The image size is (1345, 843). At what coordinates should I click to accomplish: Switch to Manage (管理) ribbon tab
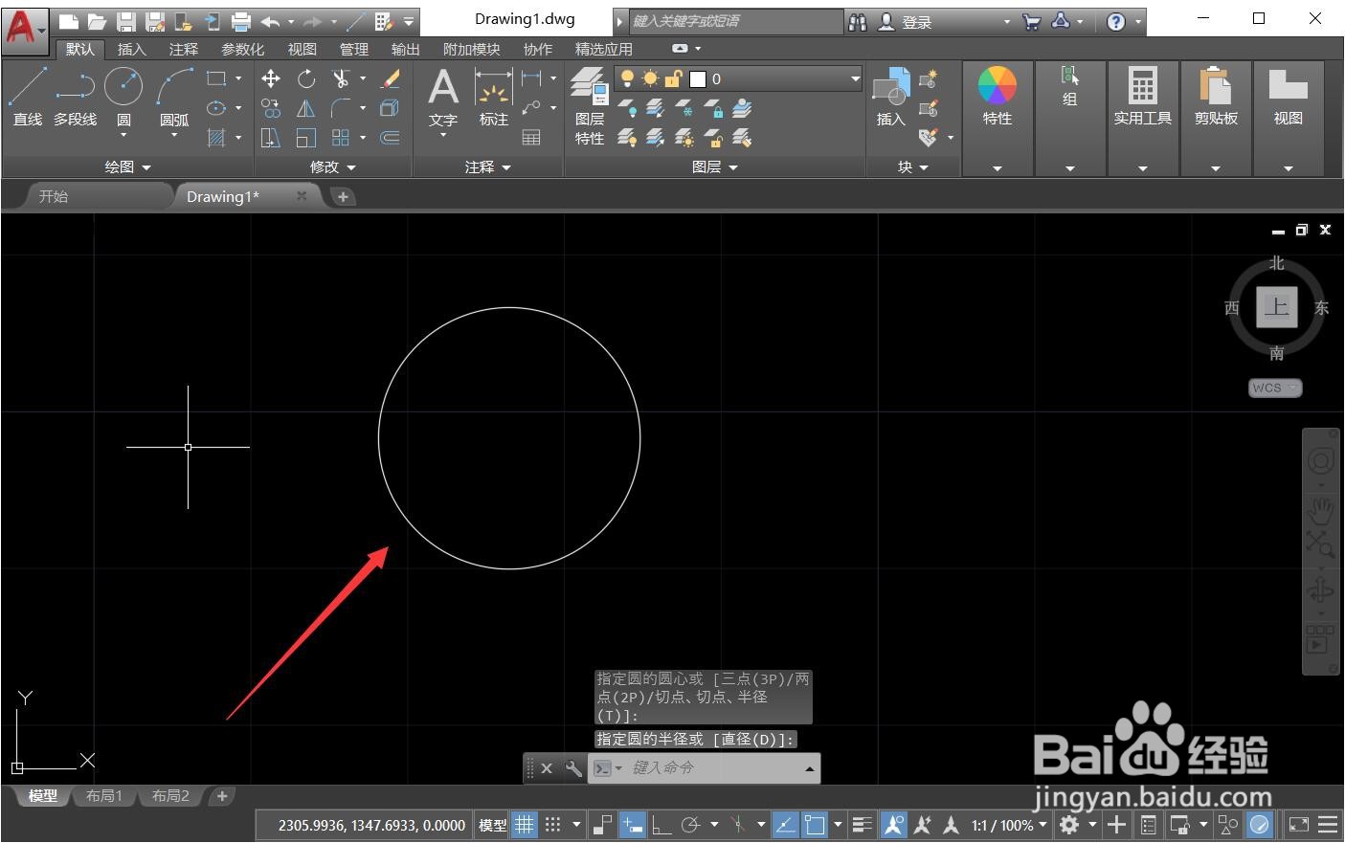click(353, 49)
